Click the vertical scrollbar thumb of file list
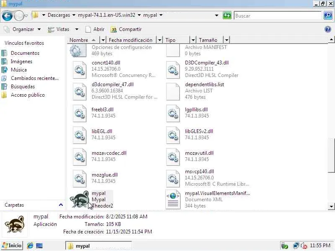This screenshot has width=335, height=251. (331, 155)
